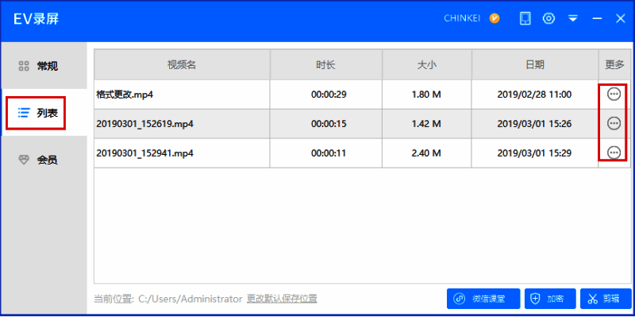Select the file name 20190301_152619.mp4

tap(145, 124)
